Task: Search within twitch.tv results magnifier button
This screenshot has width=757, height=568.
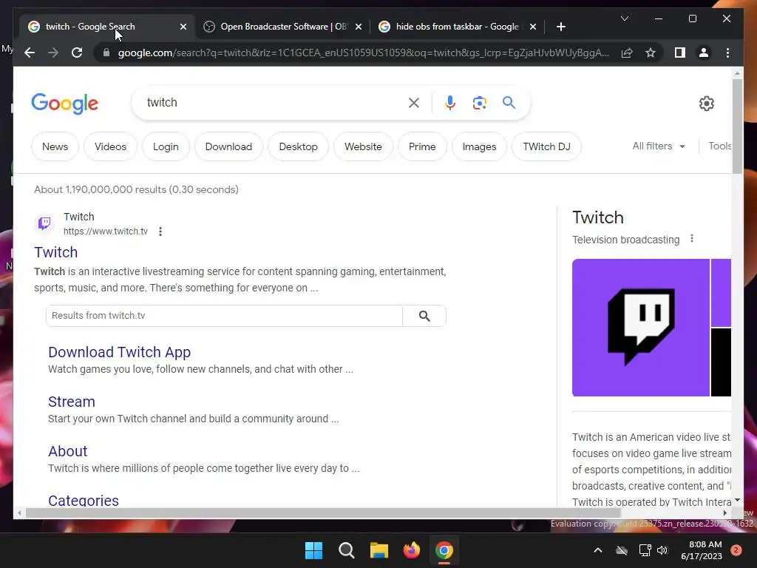Action: tap(424, 316)
